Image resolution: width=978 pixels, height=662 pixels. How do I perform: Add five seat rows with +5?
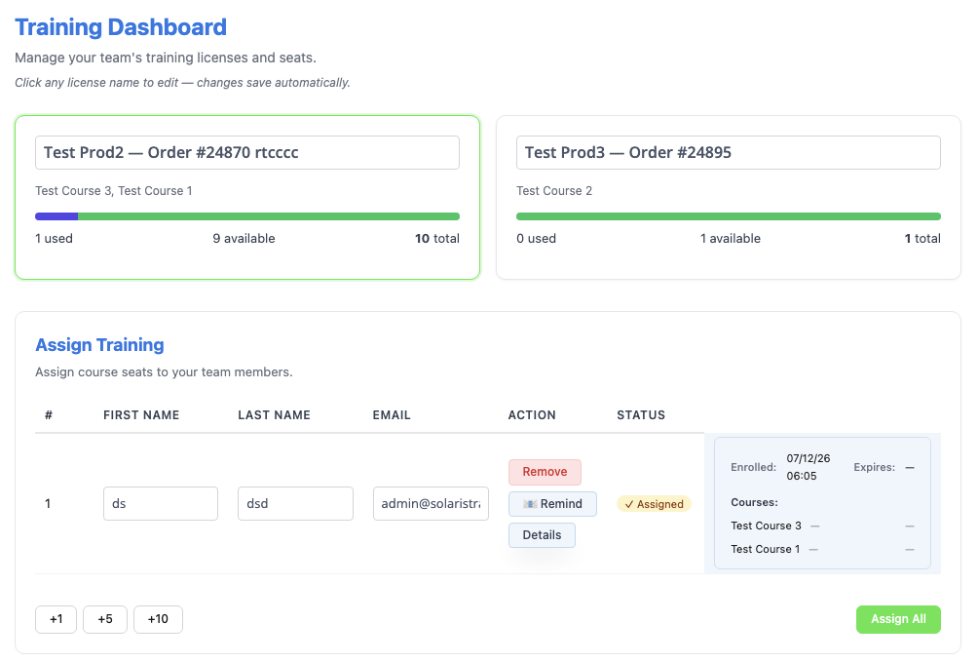(105, 619)
